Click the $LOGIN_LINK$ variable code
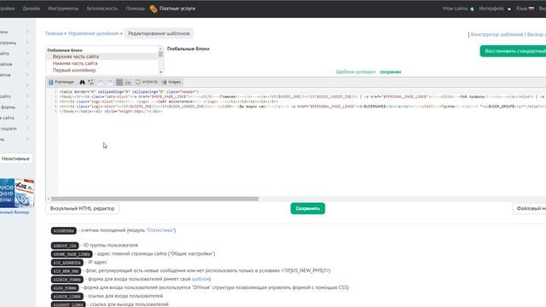The width and height of the screenshot is (546, 307). tap(67, 296)
